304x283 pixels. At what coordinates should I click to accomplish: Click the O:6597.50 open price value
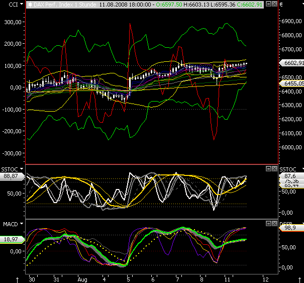(x=169, y=5)
